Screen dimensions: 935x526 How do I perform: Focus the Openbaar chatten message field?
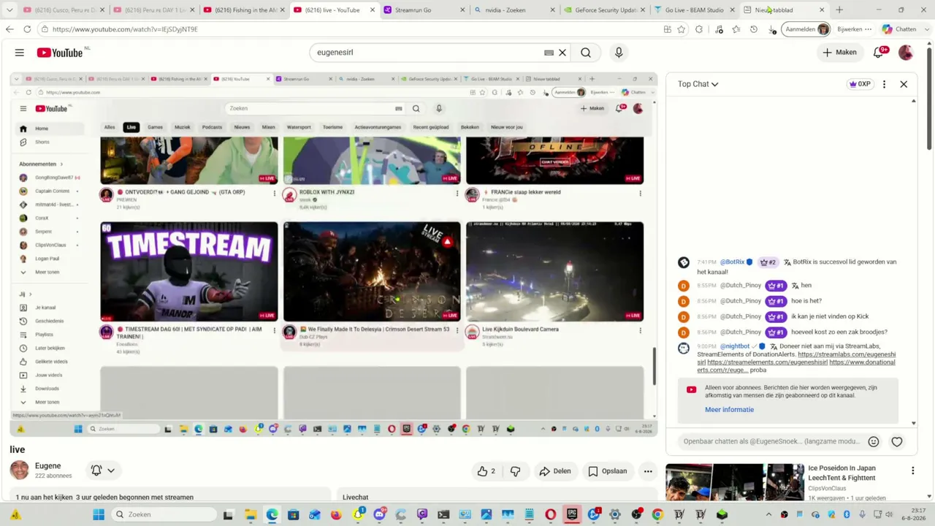coord(771,441)
